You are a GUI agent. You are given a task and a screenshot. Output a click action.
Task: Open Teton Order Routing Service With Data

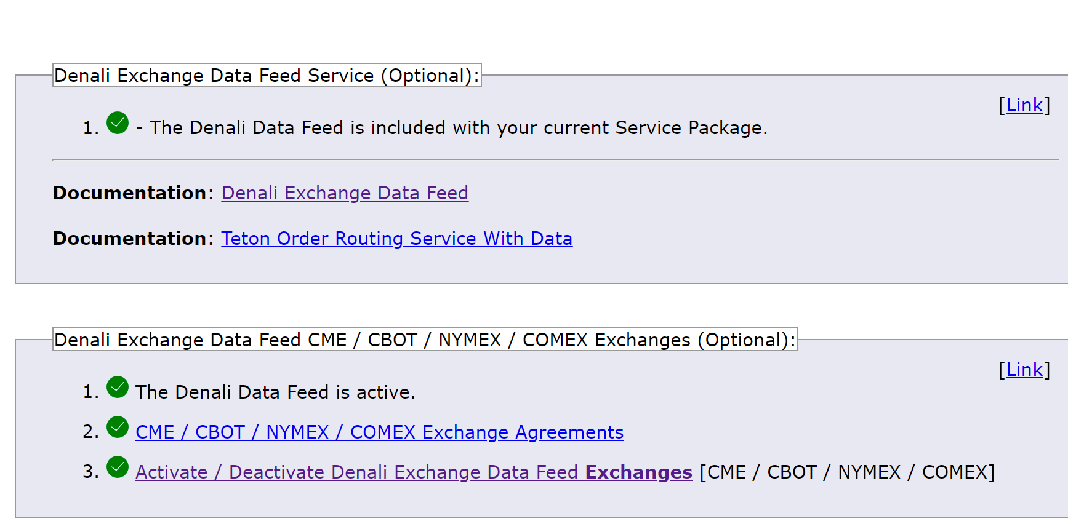(x=396, y=239)
